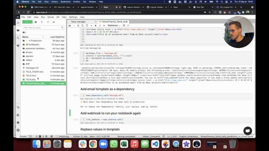Click the upload files icon
Viewport: 269px width, 151px height.
(42, 22)
